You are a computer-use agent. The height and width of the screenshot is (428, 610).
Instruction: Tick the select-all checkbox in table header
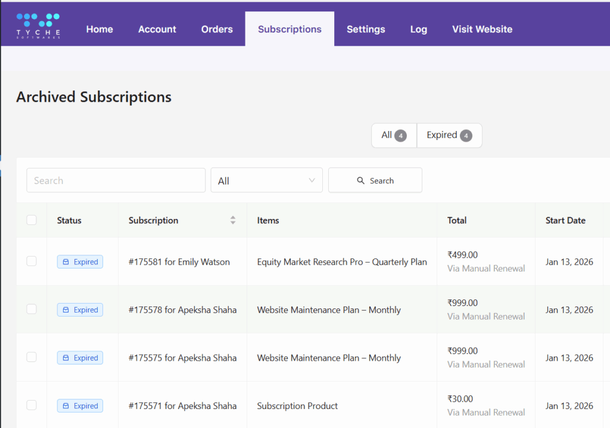(x=32, y=220)
